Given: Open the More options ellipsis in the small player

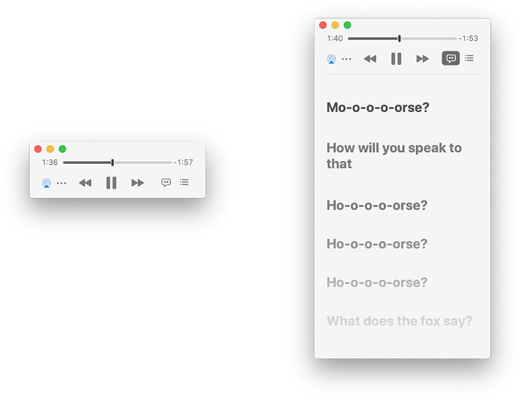Looking at the screenshot, I should point(62,183).
